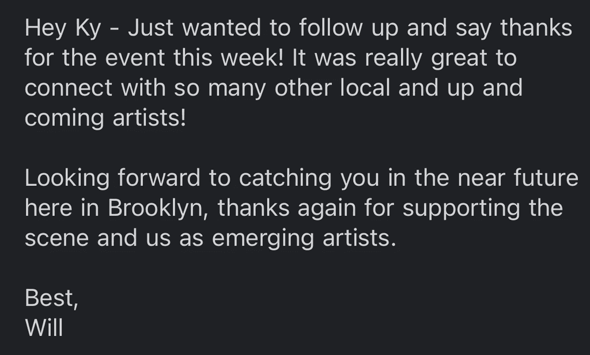The width and height of the screenshot is (590, 355).
Task: Click the word 'local' in first paragraph
Action: coord(365,88)
